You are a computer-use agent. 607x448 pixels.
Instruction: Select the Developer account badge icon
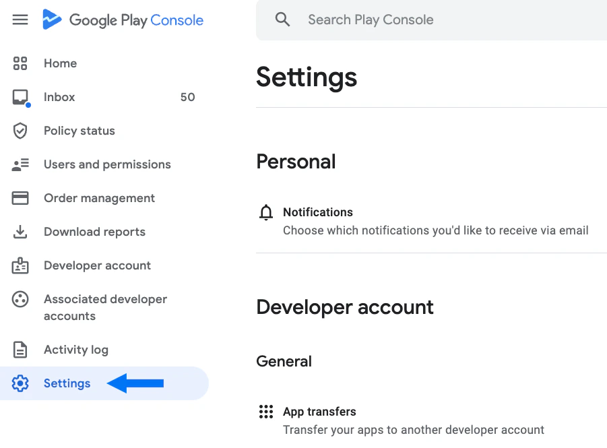[x=20, y=265]
